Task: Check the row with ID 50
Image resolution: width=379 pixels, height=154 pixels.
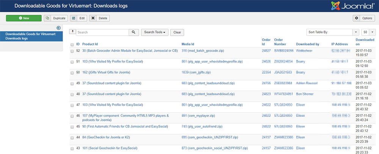Action: pyautogui.click(x=72, y=73)
